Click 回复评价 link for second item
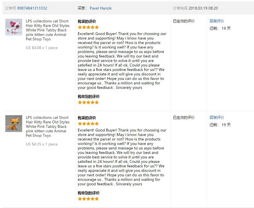The image size is (254, 208). pyautogui.click(x=217, y=117)
